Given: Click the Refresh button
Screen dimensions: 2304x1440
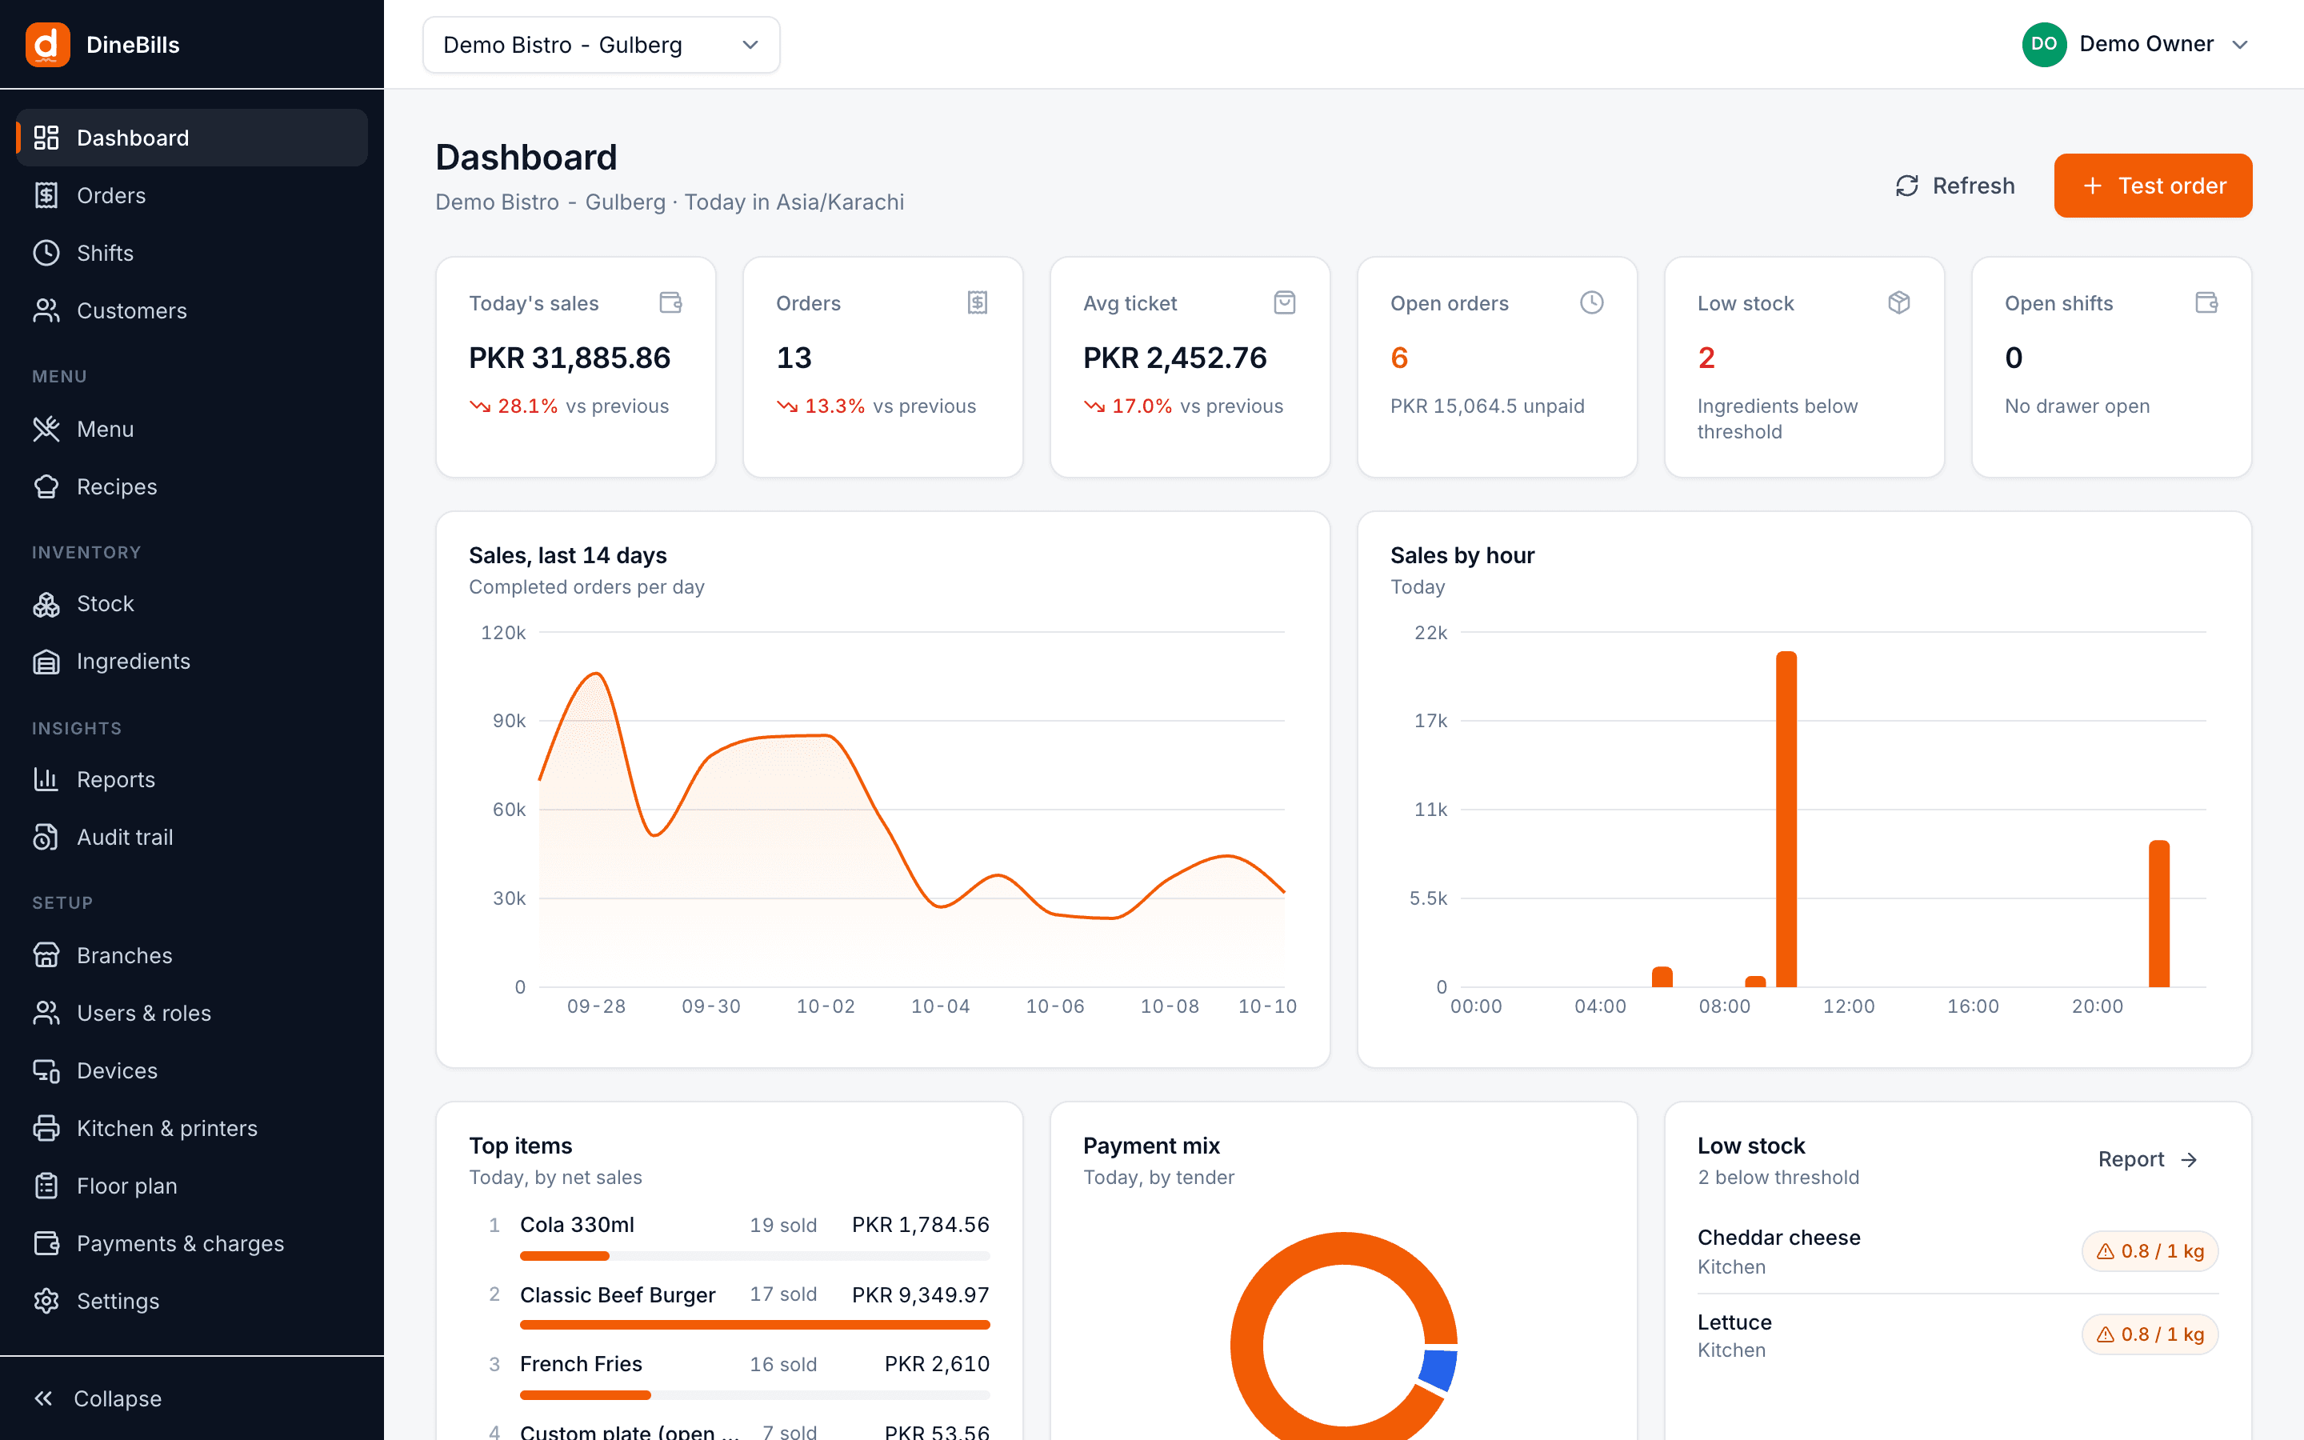Looking at the screenshot, I should click(x=1954, y=186).
